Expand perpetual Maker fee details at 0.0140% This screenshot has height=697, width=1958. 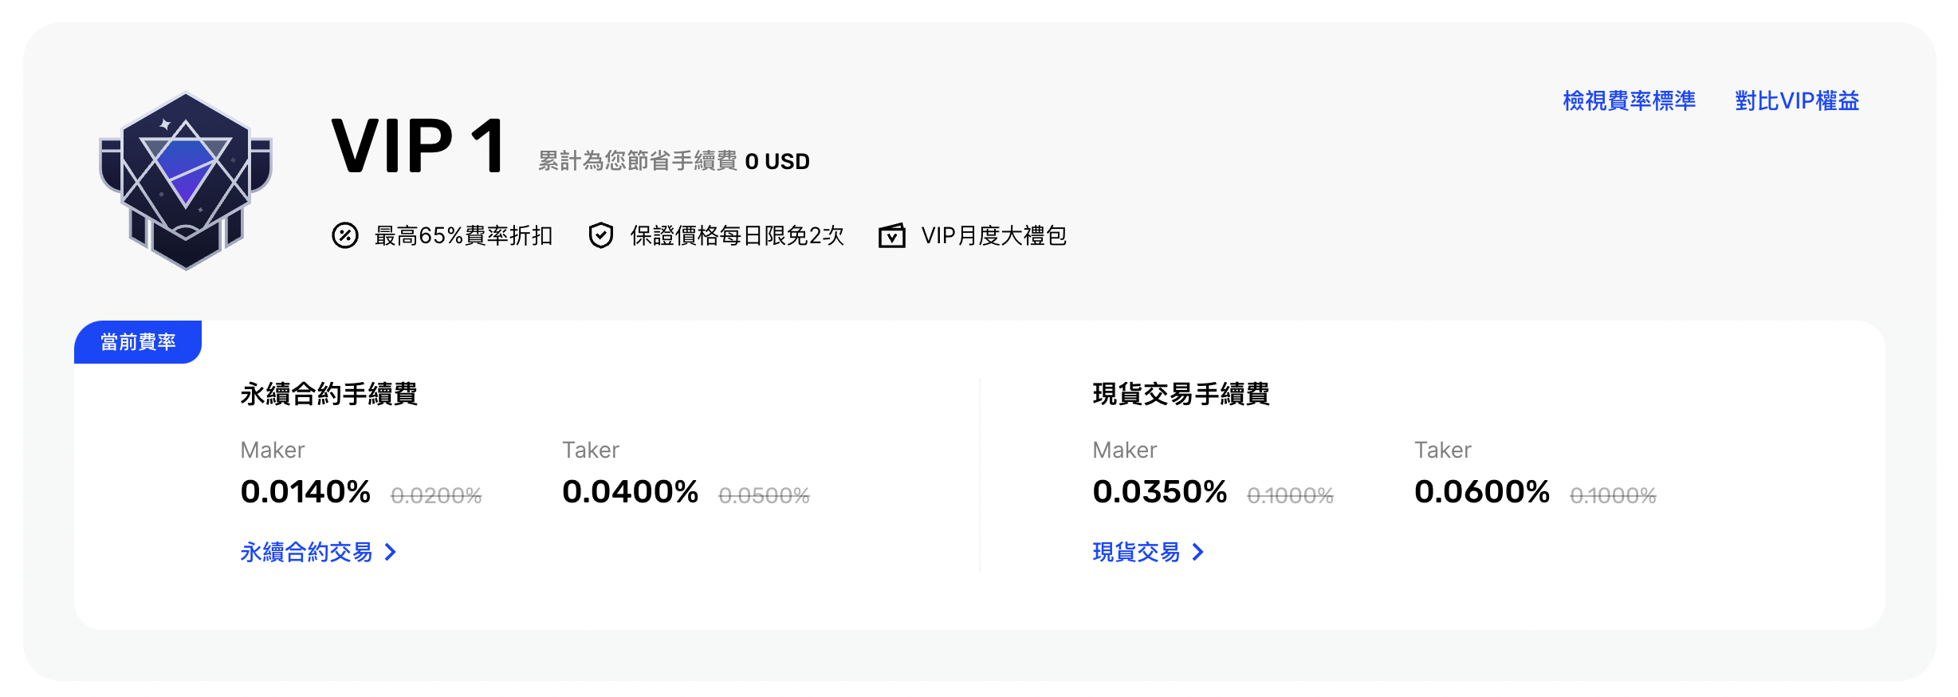click(305, 491)
